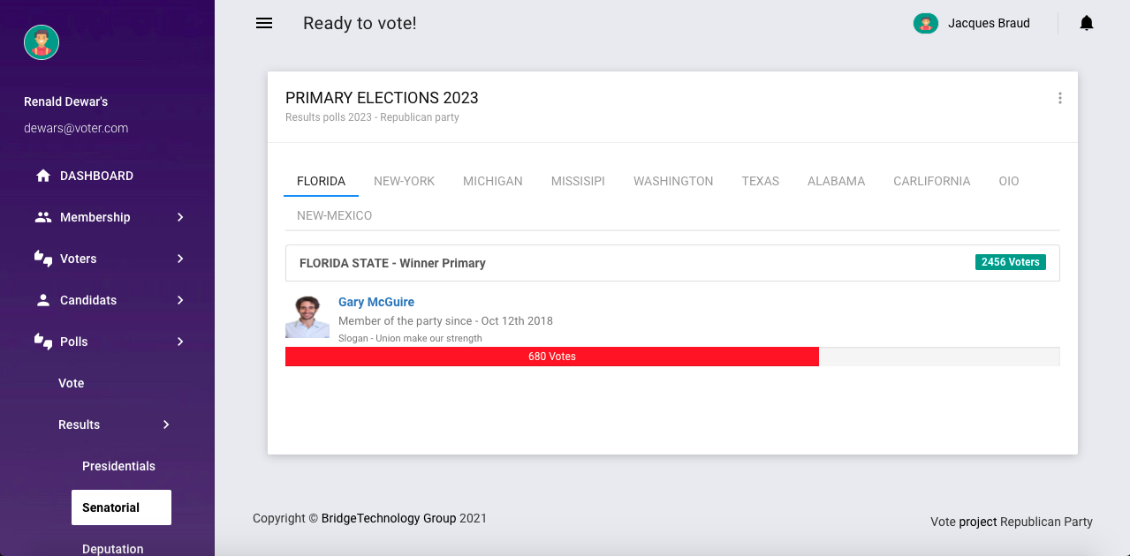Expand the Membership sidebar section
Screen dimensions: 1130x556
[x=180, y=216]
